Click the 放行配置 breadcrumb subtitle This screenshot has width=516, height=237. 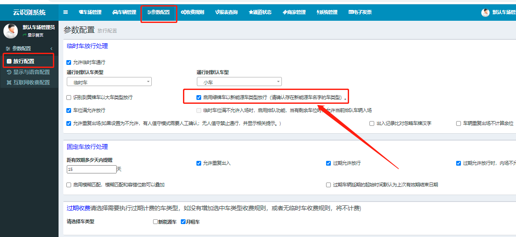[x=107, y=31]
